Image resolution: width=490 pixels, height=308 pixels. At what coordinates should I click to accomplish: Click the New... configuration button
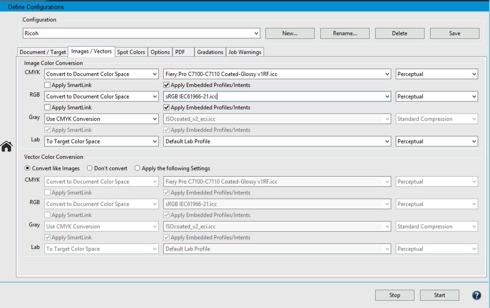(290, 33)
